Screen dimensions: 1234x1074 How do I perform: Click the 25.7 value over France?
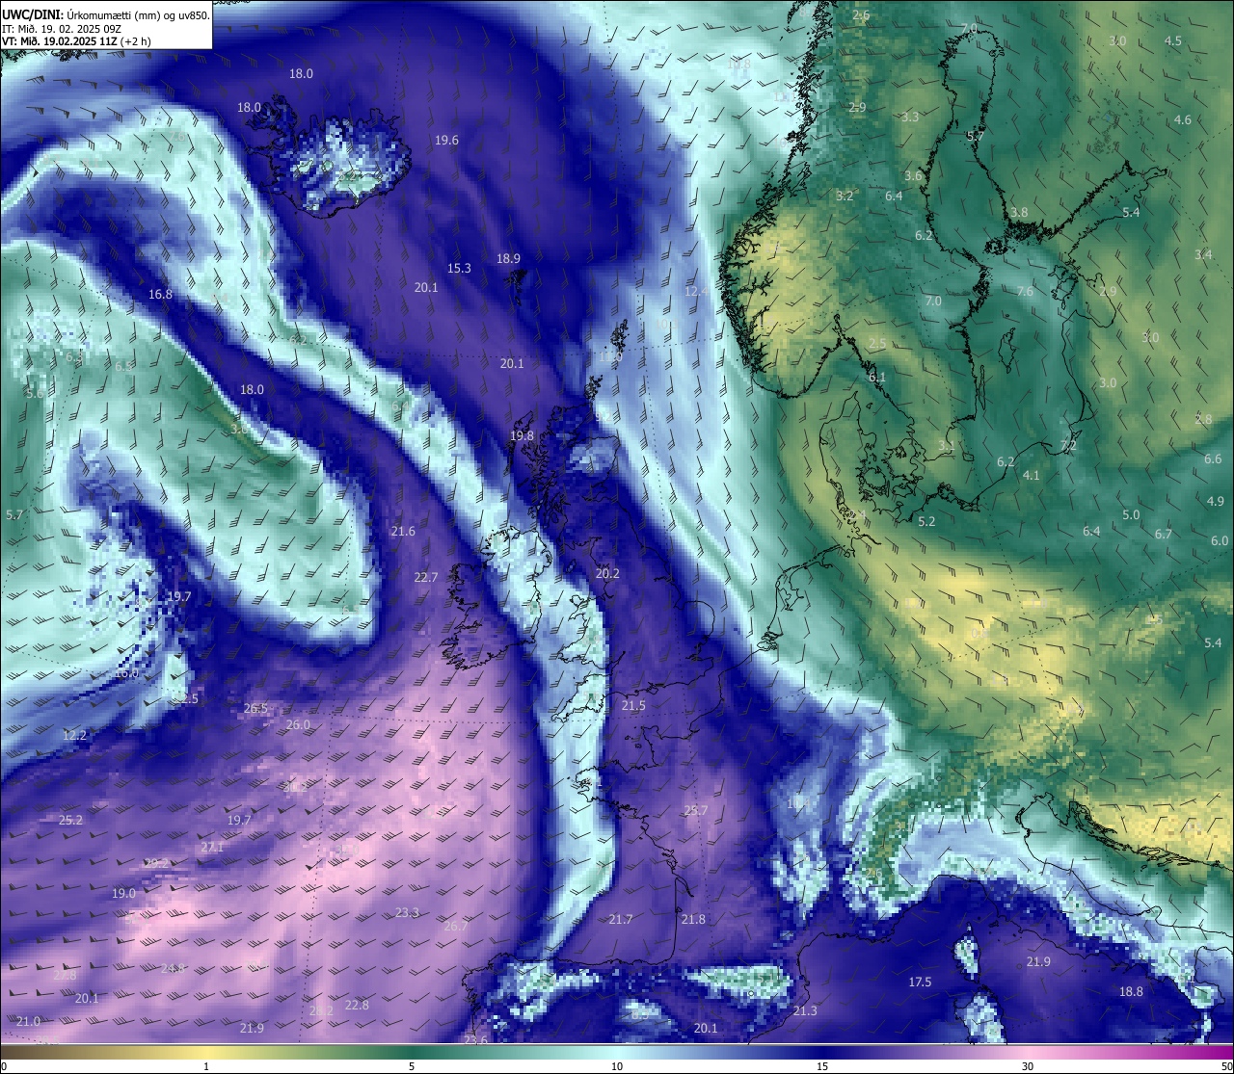[x=696, y=810]
